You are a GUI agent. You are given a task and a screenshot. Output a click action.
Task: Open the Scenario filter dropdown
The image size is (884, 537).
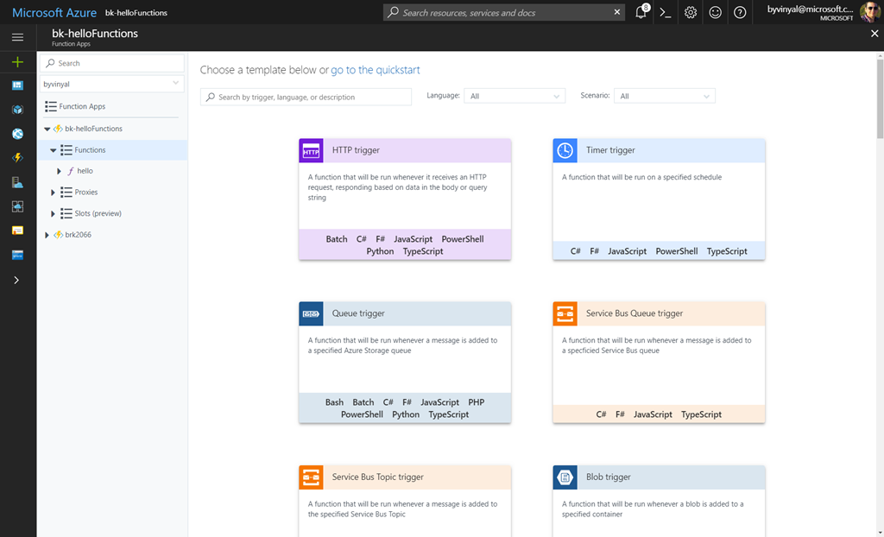pos(664,96)
